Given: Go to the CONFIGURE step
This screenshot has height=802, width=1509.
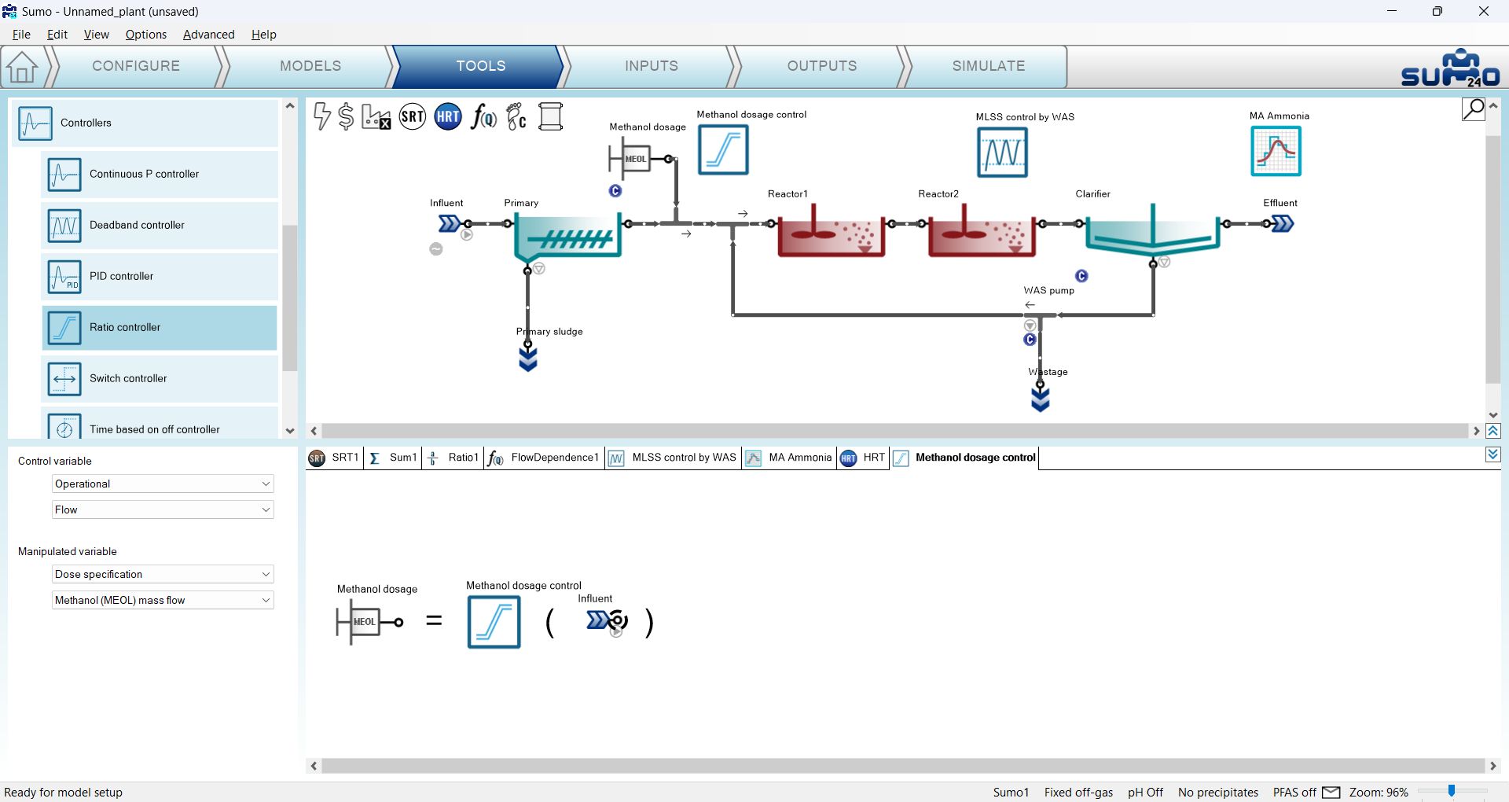Looking at the screenshot, I should [136, 66].
